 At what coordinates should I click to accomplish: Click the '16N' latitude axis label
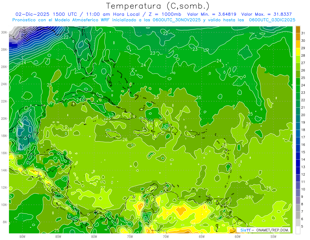pyautogui.click(x=4, y=153)
